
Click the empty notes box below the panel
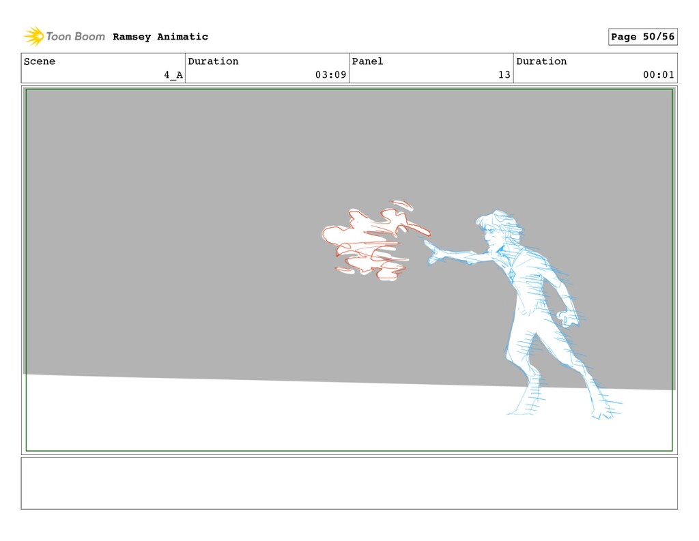pyautogui.click(x=349, y=483)
